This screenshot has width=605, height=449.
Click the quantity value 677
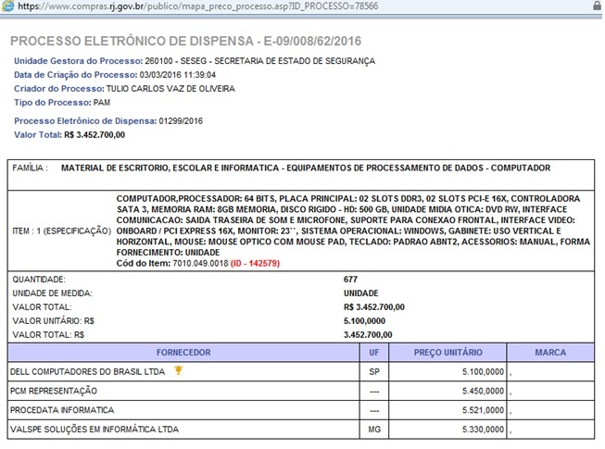point(351,278)
